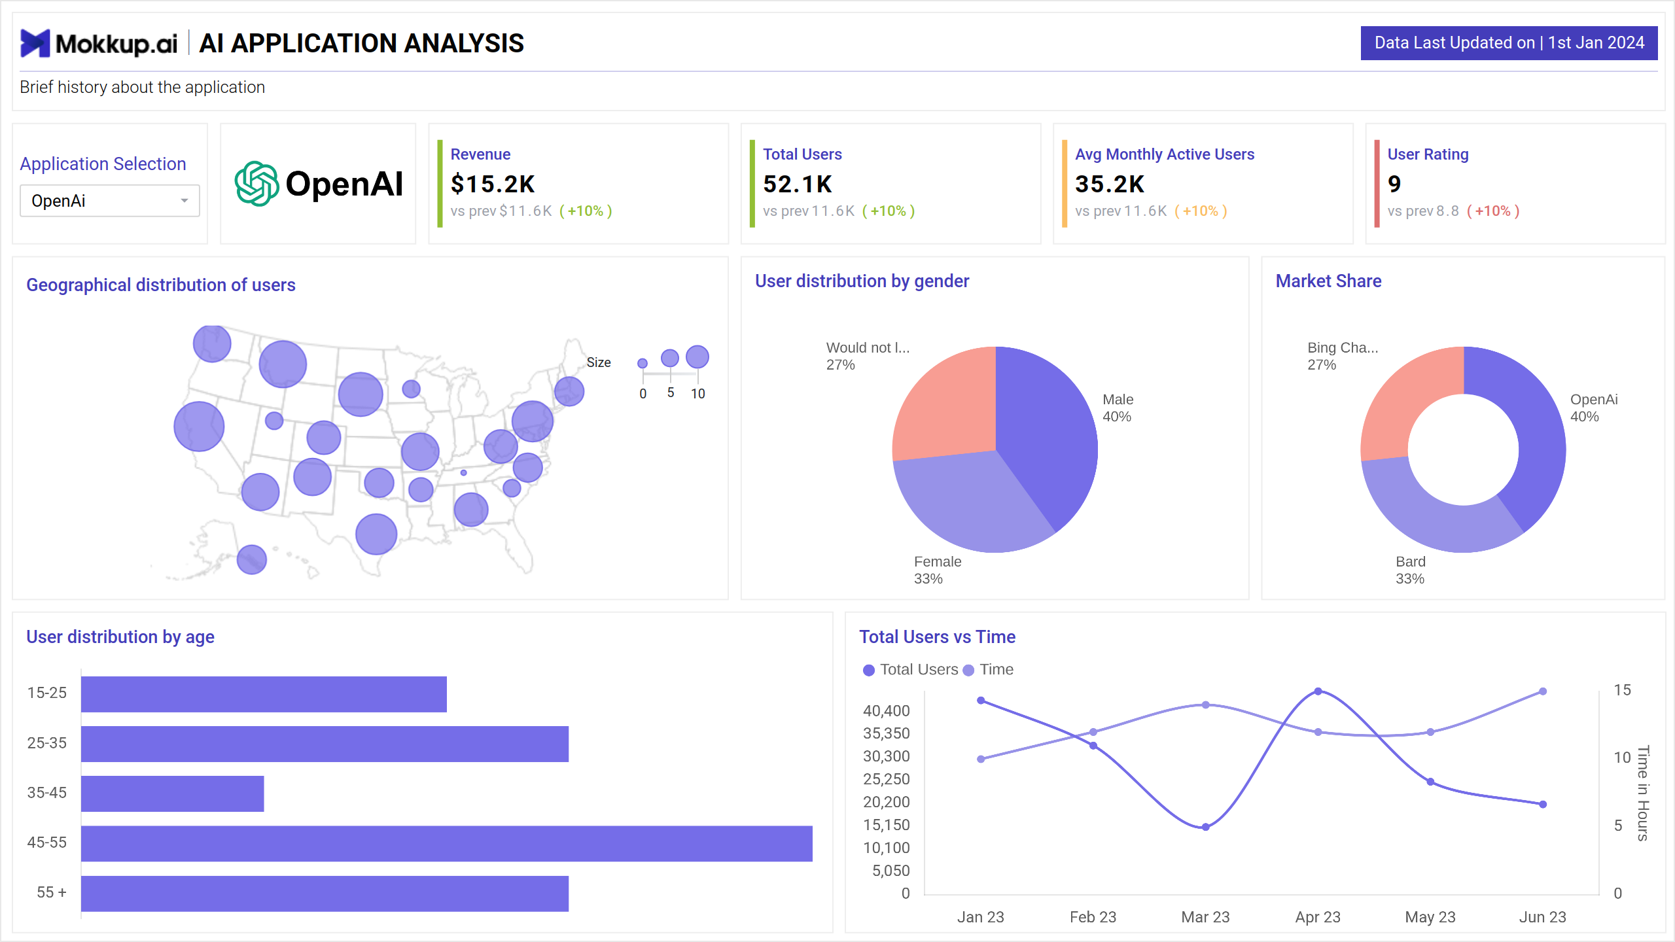This screenshot has width=1675, height=942.
Task: Click the Time data point at Jun 23
Action: (1543, 691)
